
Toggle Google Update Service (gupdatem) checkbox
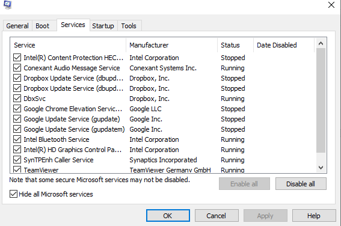coord(17,129)
